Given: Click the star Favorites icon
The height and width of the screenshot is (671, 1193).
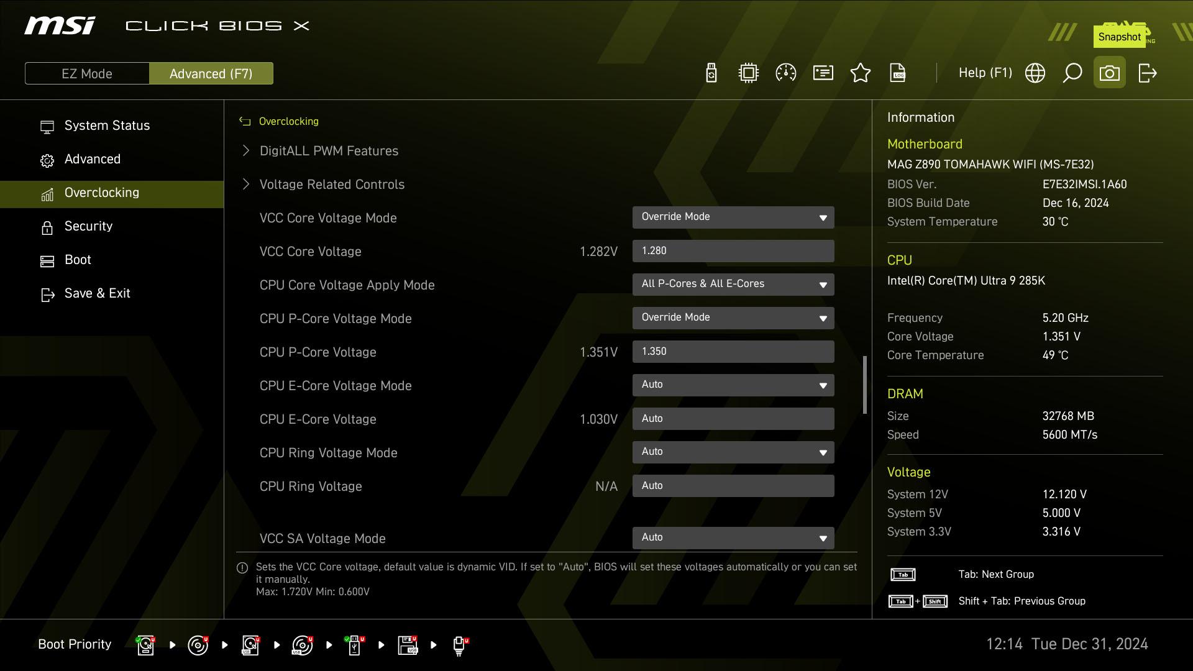Looking at the screenshot, I should pyautogui.click(x=861, y=73).
